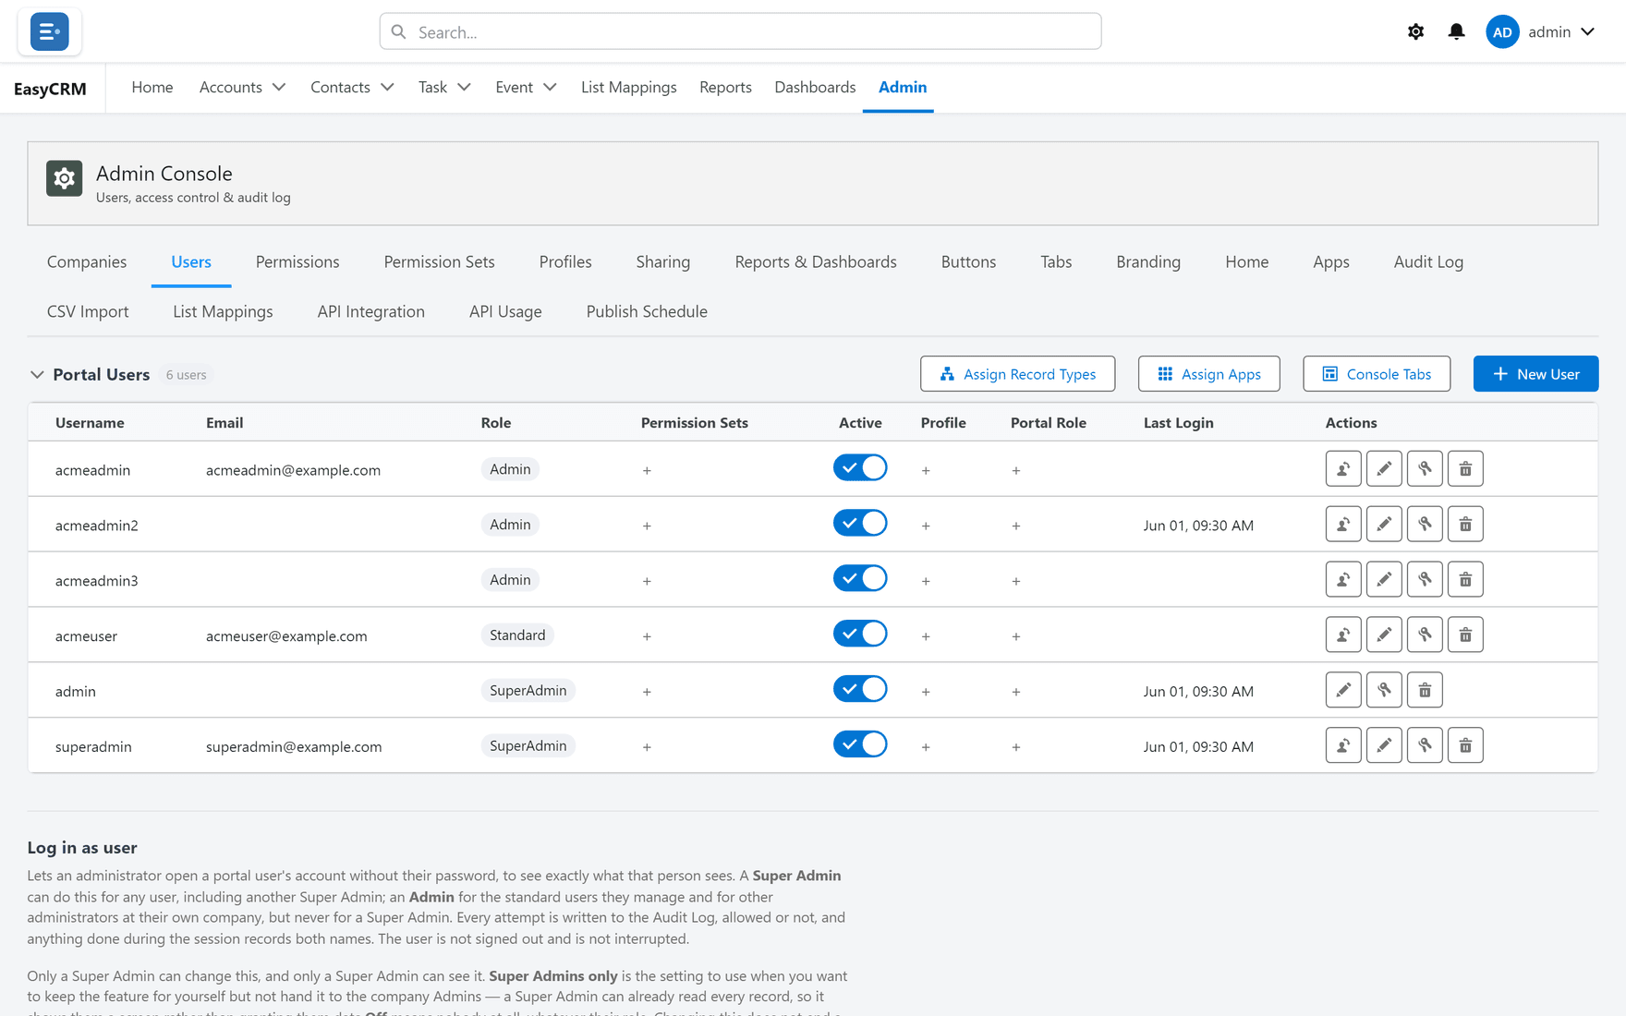Open List Mappings in top navigation

[628, 87]
